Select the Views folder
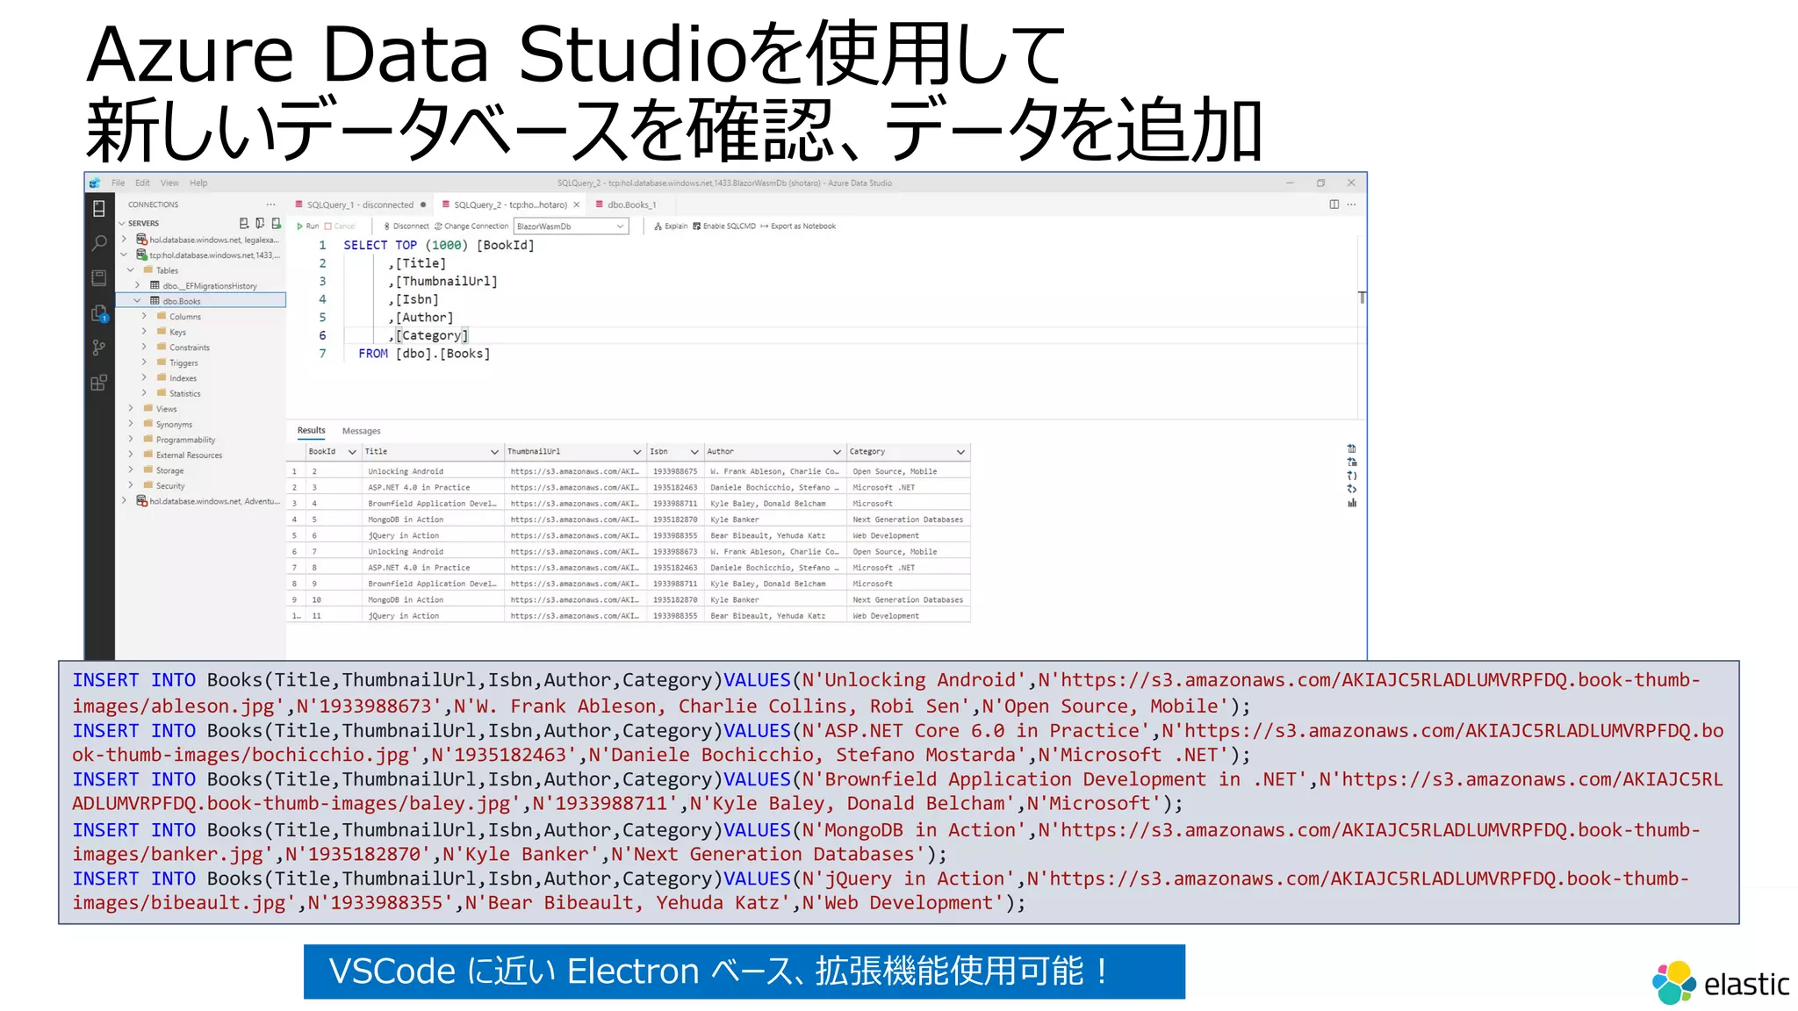The image size is (1798, 1011). [x=167, y=409]
